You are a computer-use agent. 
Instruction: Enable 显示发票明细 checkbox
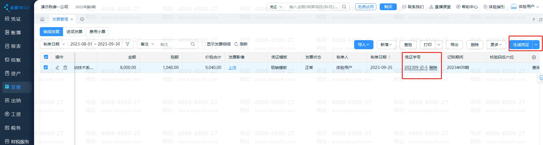point(204,44)
